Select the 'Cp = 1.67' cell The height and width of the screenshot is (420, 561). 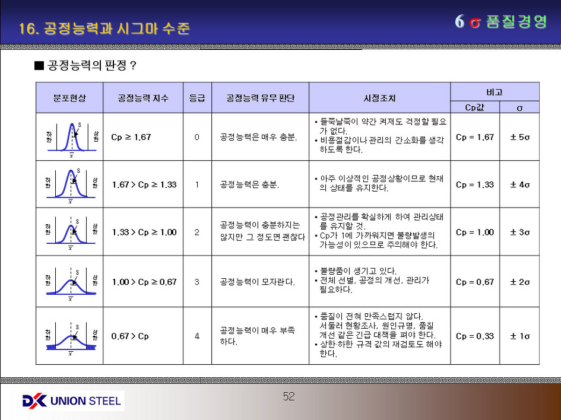tap(474, 137)
